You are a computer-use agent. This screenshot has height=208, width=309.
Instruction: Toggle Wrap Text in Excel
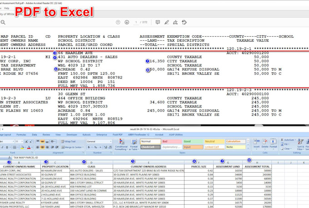pyautogui.click(x=68, y=141)
